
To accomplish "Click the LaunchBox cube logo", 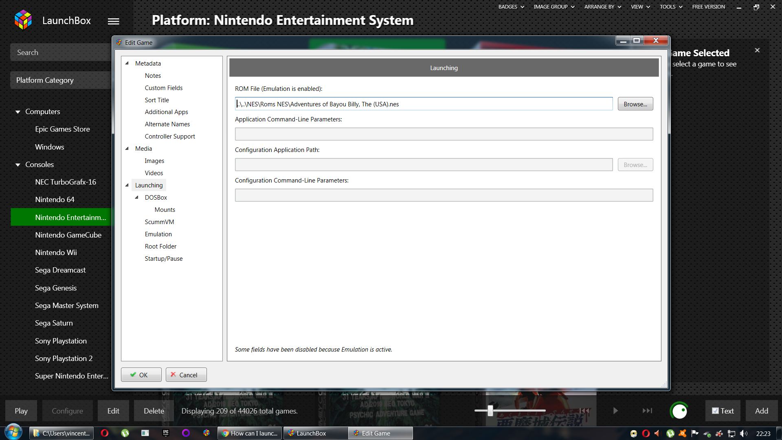I will coord(23,20).
